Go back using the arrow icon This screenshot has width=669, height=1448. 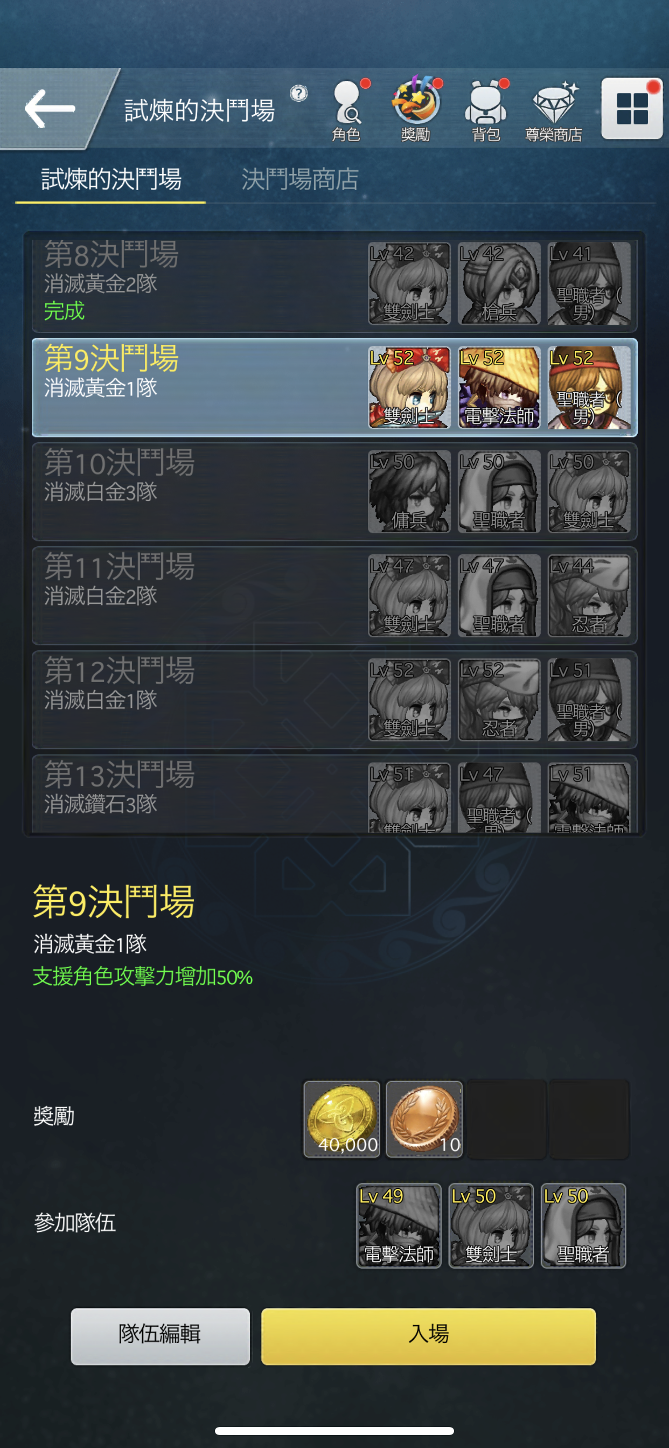point(50,108)
